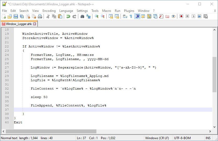Viewport: 218px width, 141px height.
Task: Paste using the clipboard toolbar icon
Action: [60, 16]
